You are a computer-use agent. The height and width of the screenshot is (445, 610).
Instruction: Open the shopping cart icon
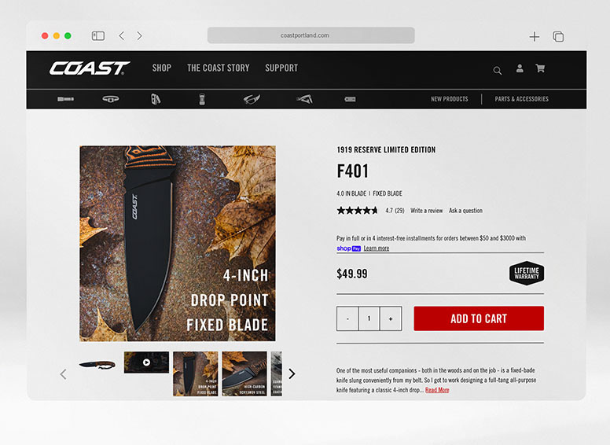540,68
